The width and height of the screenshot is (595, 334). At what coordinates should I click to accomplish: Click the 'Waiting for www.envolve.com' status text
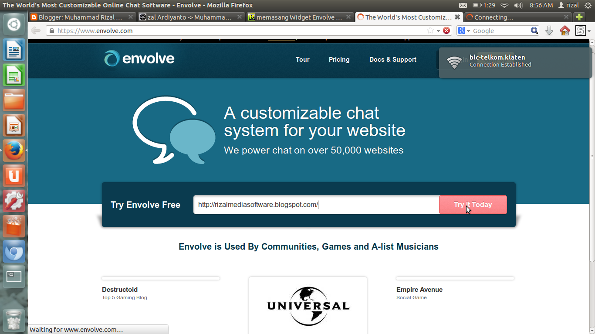76,330
